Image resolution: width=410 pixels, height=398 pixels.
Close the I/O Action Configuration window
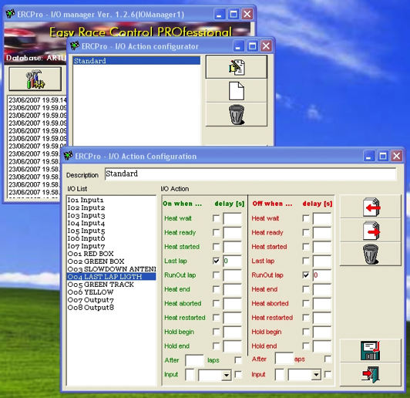(396, 156)
